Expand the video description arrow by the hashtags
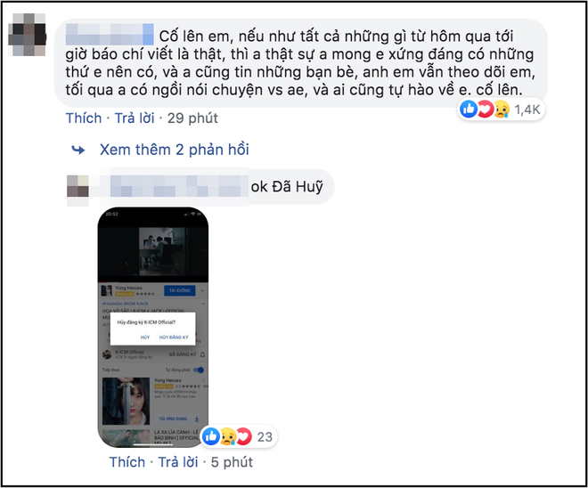Image resolution: width=588 pixels, height=488 pixels. pyautogui.click(x=204, y=304)
